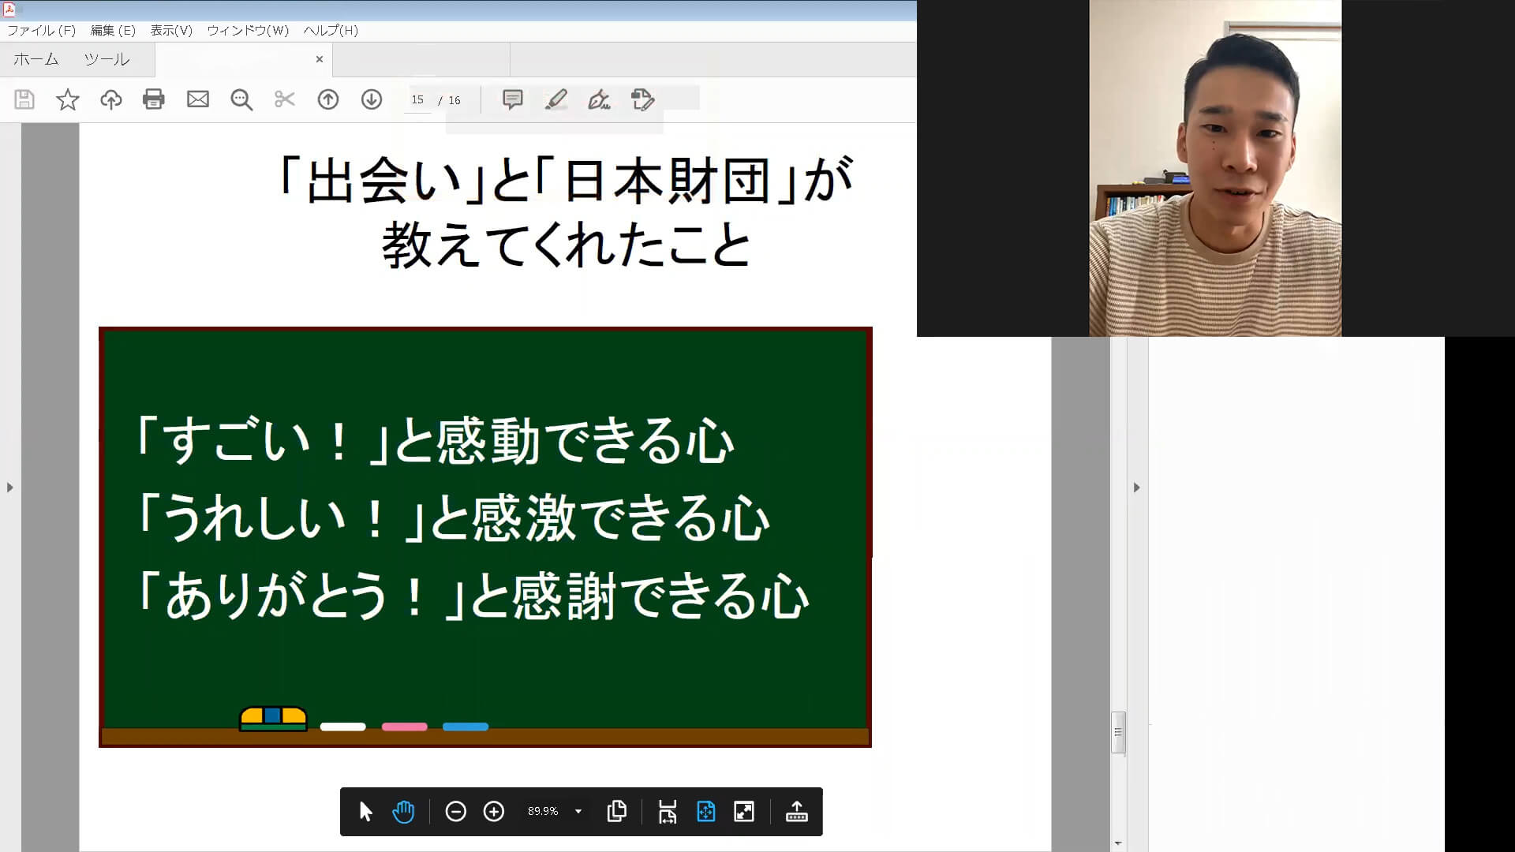This screenshot has height=852, width=1515.
Task: Open the ファイル(F) menu
Action: tap(41, 30)
